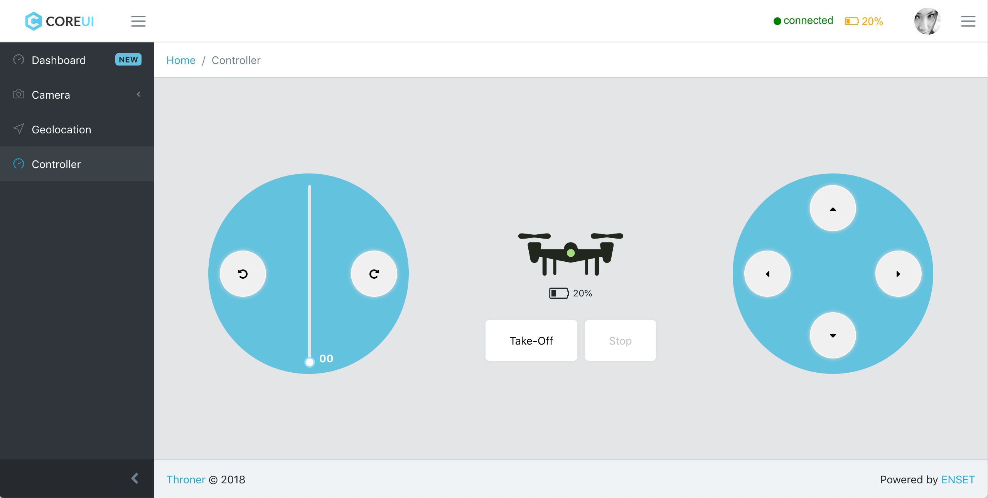Click the up arrow direction button

(833, 209)
